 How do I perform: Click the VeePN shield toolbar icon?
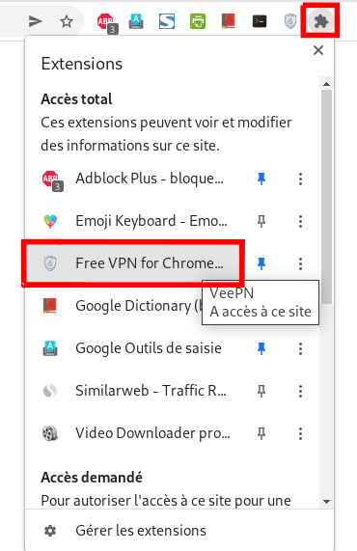(x=289, y=21)
